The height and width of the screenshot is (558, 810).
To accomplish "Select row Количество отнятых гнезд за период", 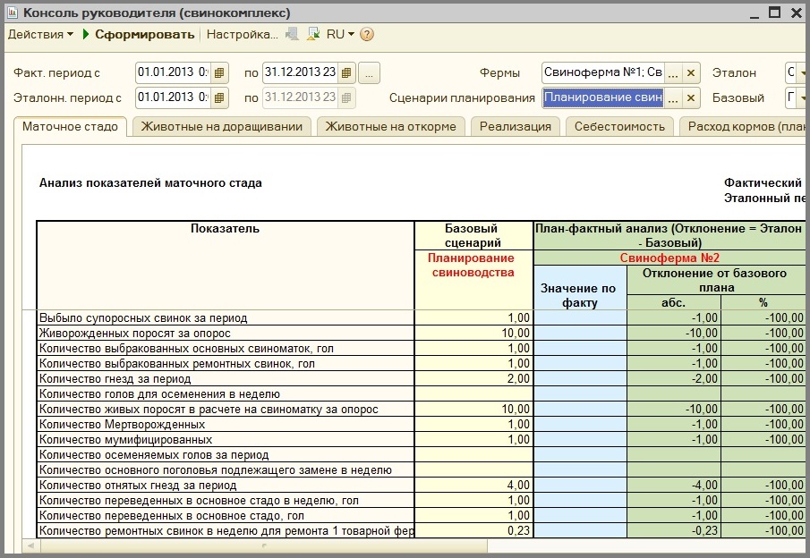I will [226, 486].
